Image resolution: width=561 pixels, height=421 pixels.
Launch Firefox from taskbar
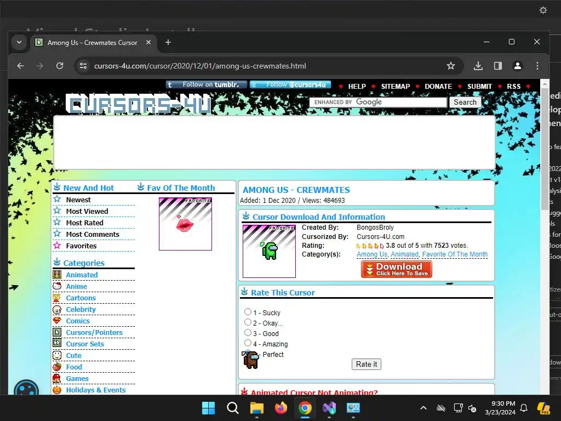(x=281, y=408)
